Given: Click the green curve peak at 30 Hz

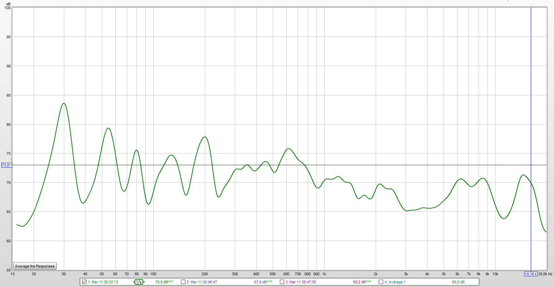Looking at the screenshot, I should (64, 103).
